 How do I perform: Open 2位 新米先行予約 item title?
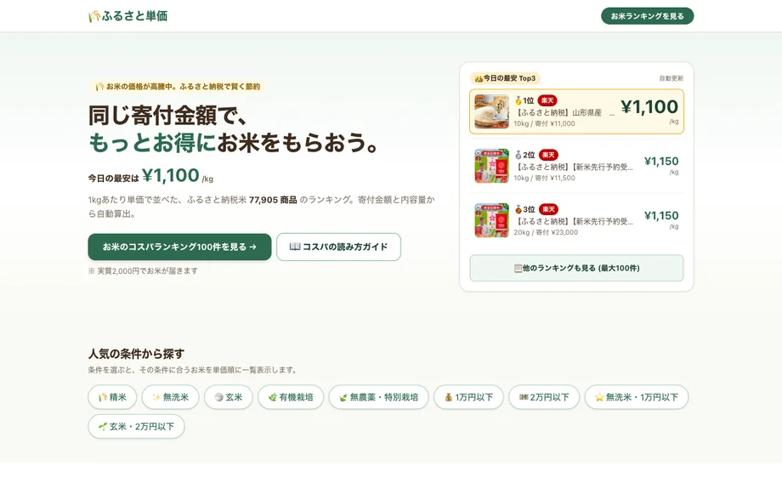click(x=574, y=168)
